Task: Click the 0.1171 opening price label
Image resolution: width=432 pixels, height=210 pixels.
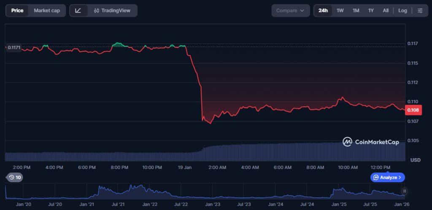Action: [x=13, y=47]
